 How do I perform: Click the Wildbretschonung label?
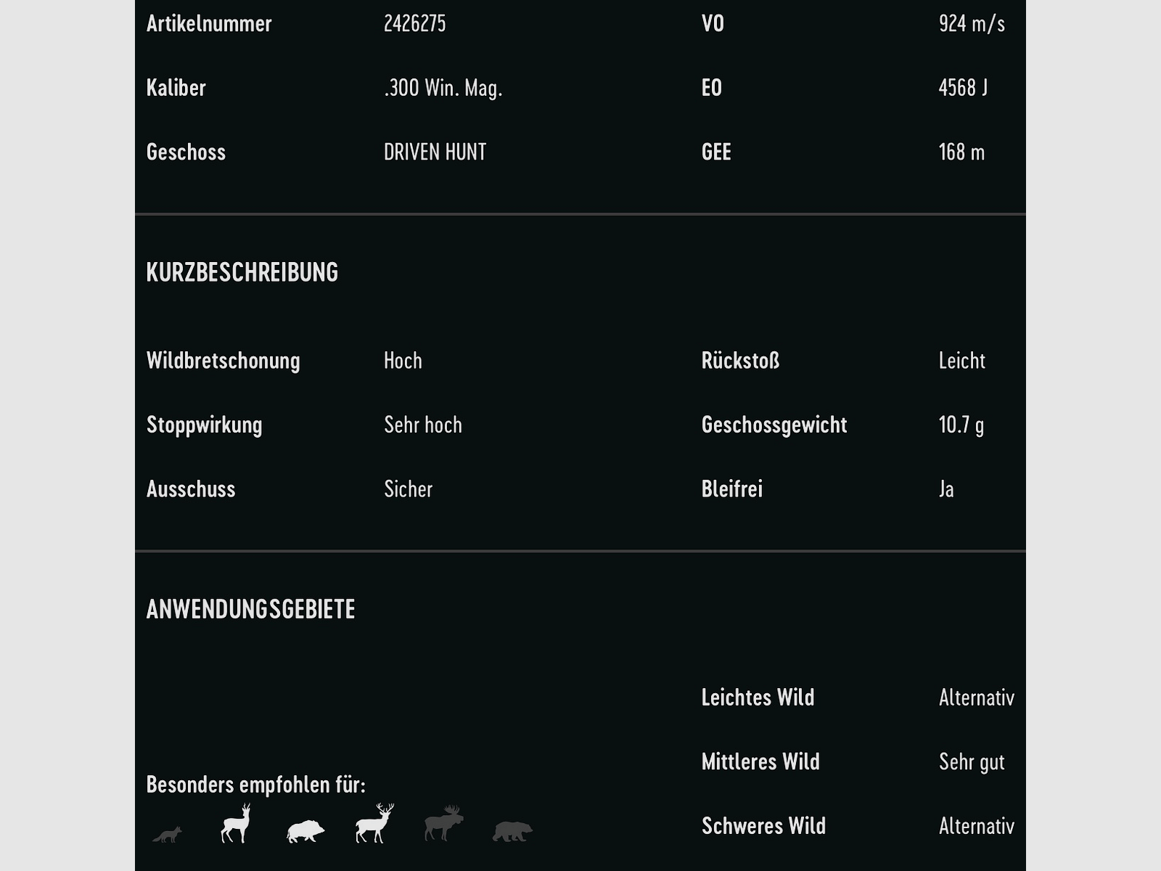point(223,361)
